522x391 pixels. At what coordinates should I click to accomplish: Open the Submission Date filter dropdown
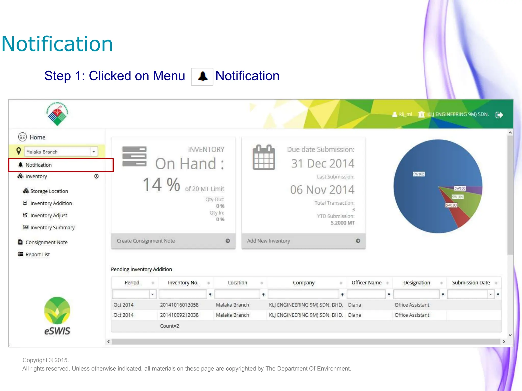(x=490, y=295)
